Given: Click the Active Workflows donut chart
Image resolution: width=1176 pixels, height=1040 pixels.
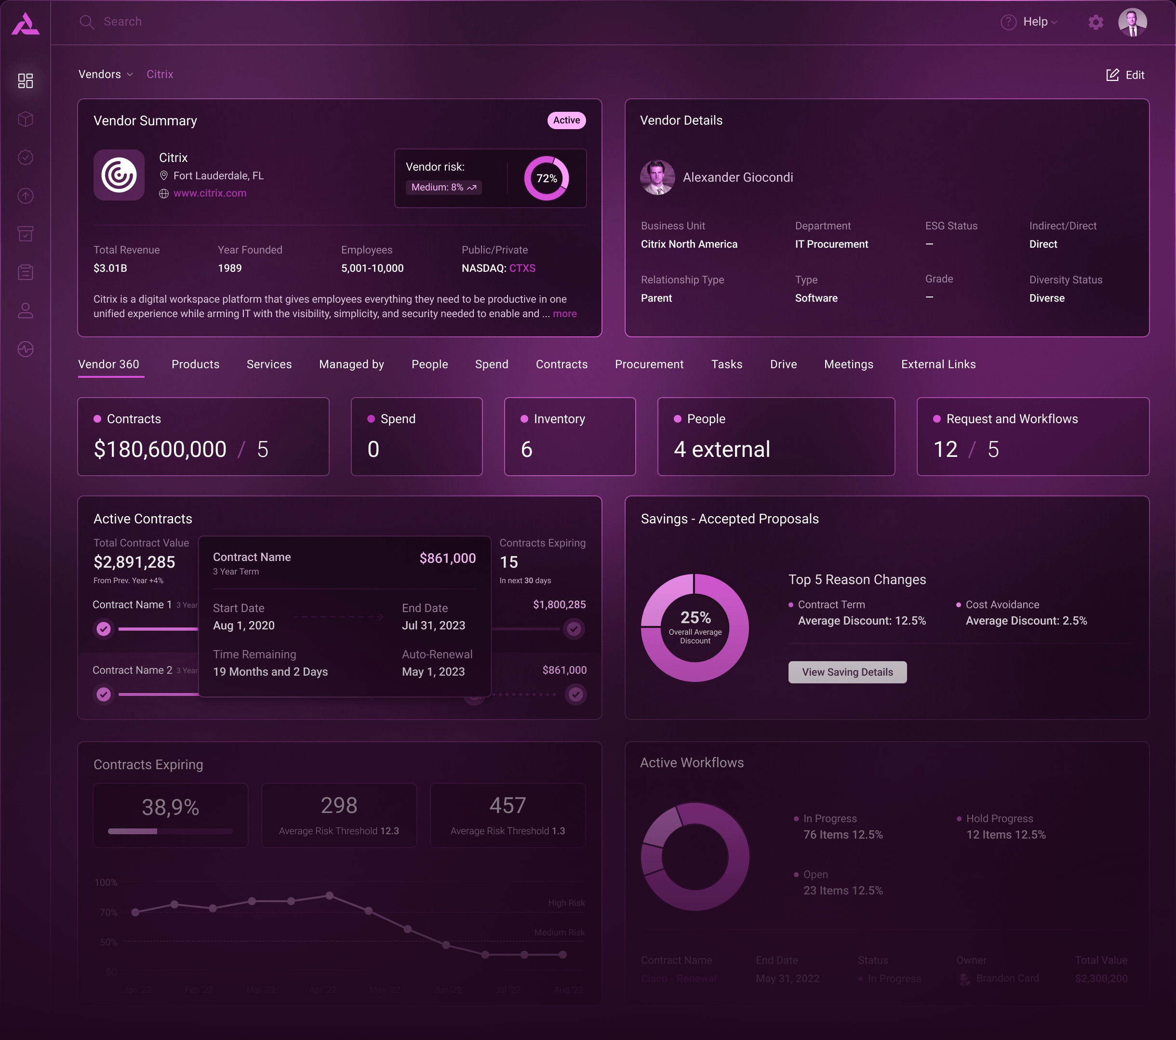Looking at the screenshot, I should click(x=695, y=856).
